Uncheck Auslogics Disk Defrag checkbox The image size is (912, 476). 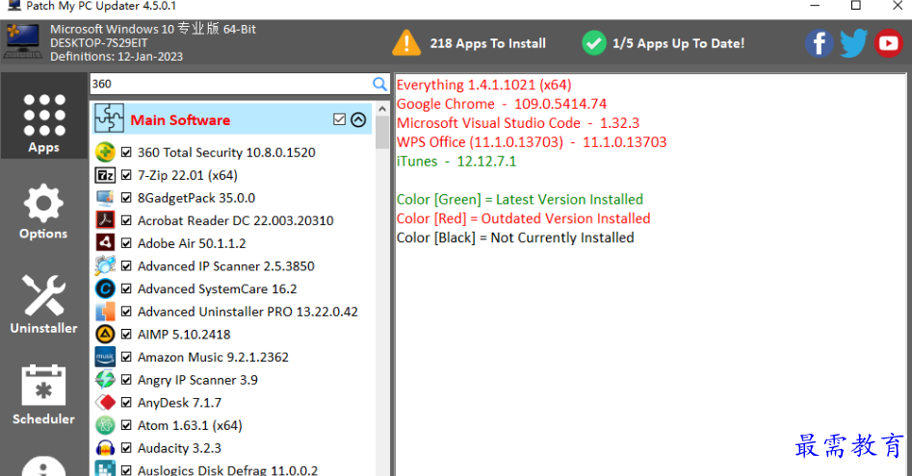pos(126,470)
